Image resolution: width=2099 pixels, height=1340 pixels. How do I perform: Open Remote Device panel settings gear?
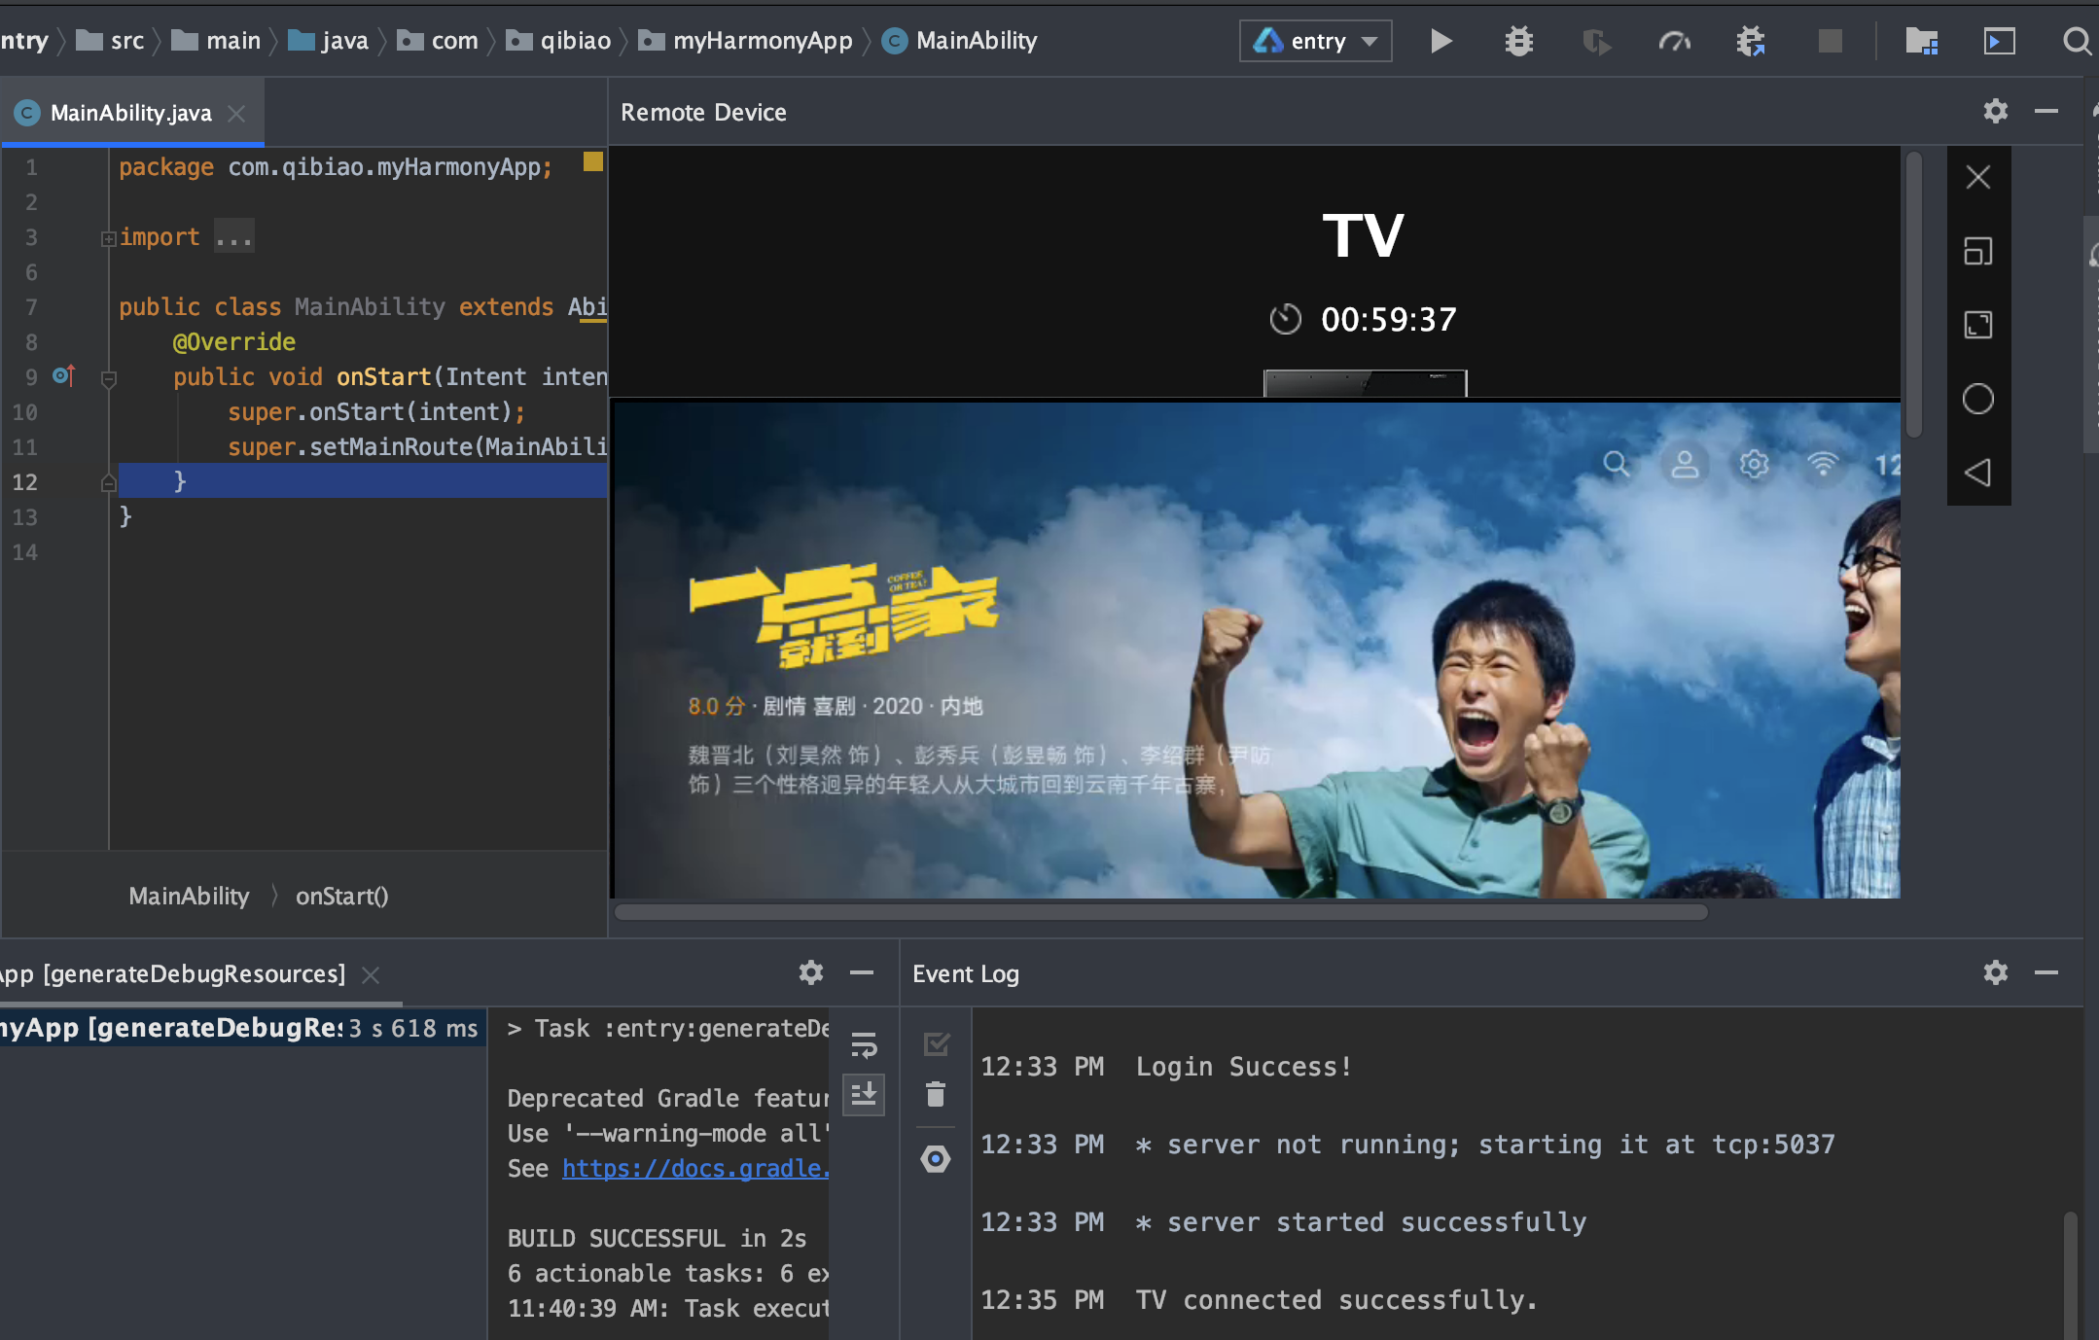click(x=1995, y=111)
